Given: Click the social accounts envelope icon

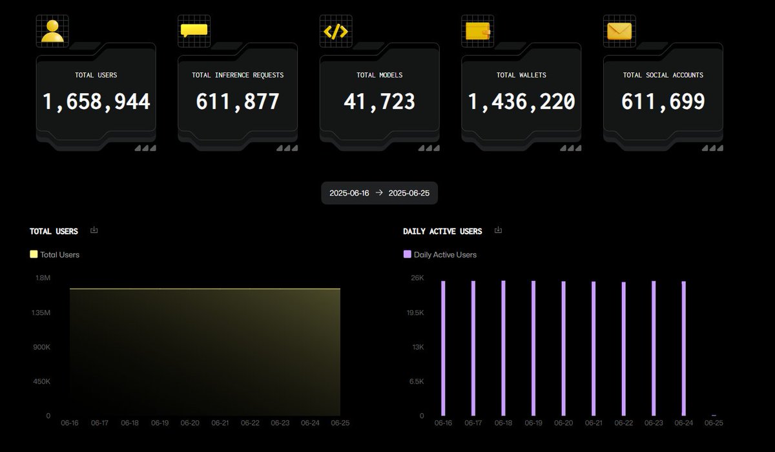Looking at the screenshot, I should 620,31.
